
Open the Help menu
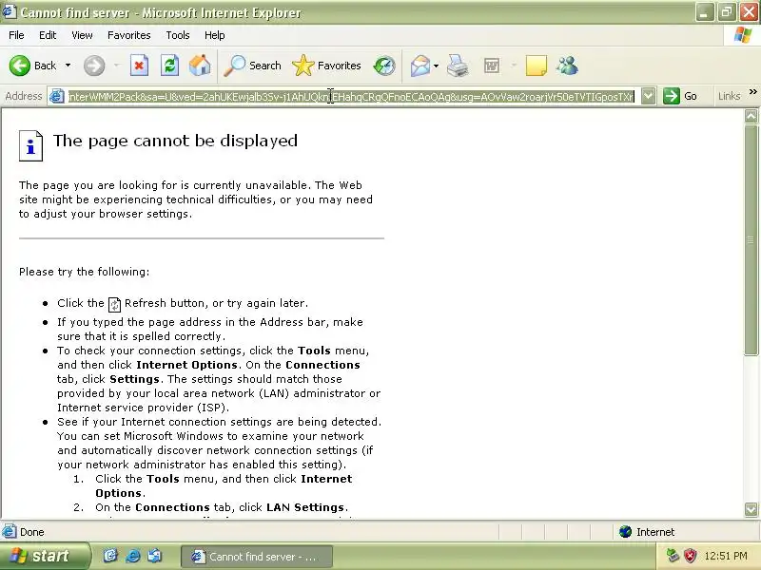tap(215, 35)
